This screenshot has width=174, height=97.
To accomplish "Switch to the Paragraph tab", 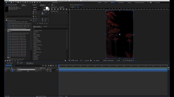I will click(35, 5).
